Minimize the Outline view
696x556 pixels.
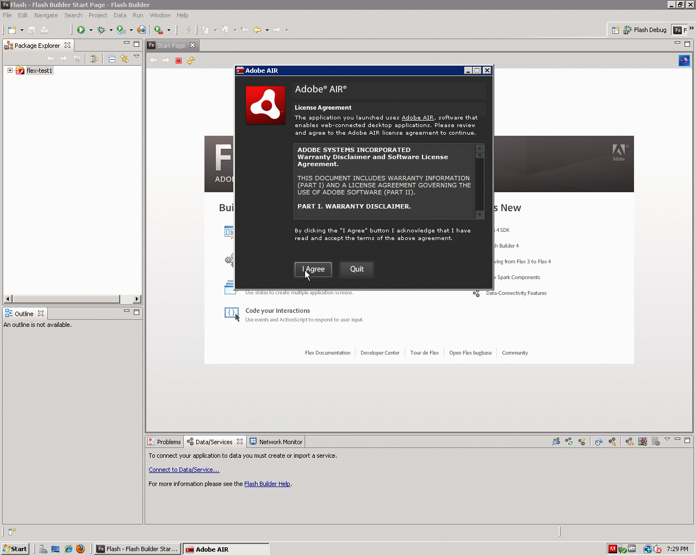(x=127, y=312)
